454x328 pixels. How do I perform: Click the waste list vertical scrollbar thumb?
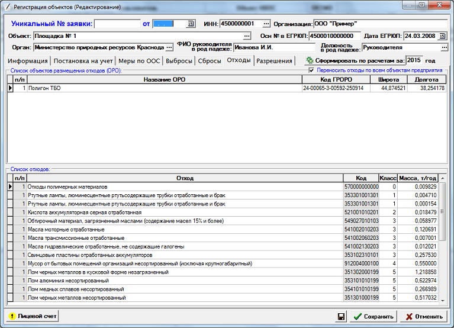tap(442, 211)
